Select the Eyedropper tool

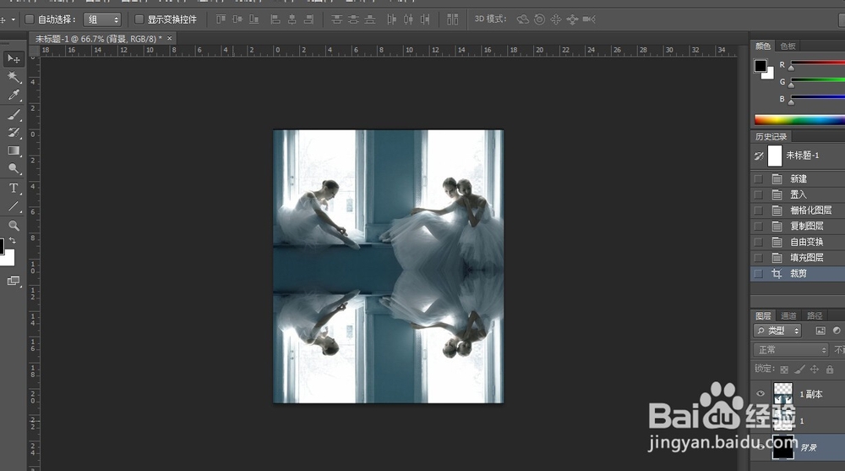(14, 96)
